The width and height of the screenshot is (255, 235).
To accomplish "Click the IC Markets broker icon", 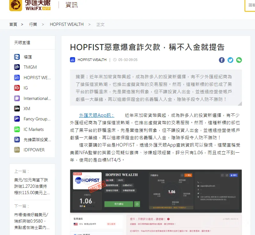I will [x=17, y=129].
